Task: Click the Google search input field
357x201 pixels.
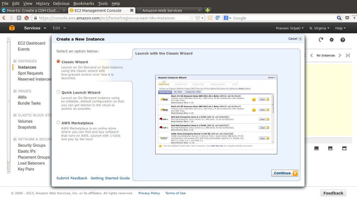Action: click(284, 18)
